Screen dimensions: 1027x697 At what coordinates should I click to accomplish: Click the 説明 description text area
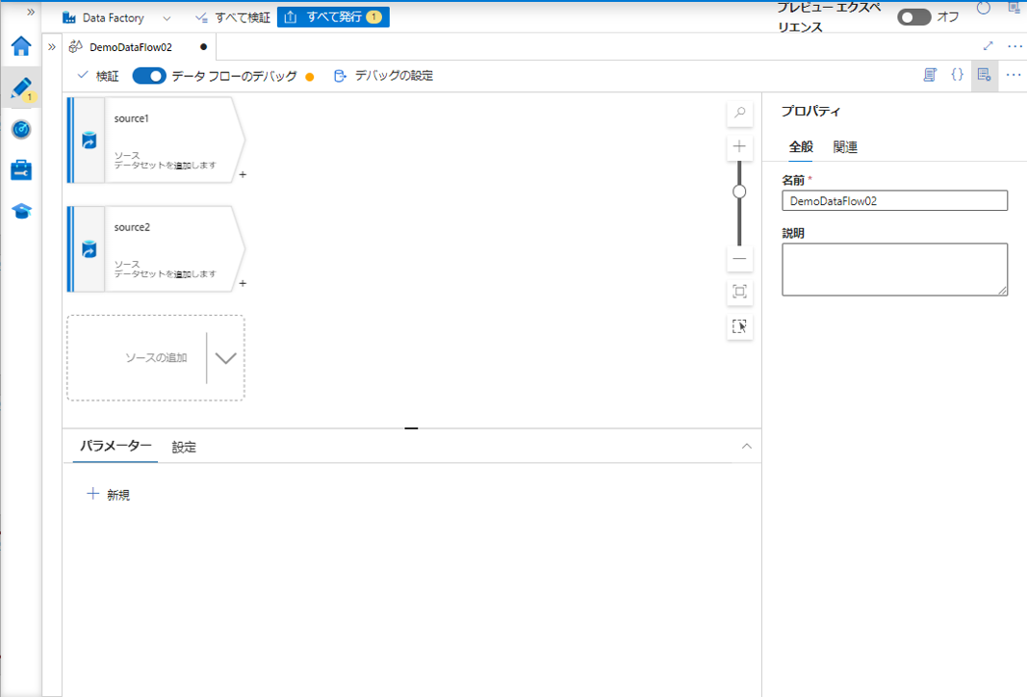click(895, 270)
